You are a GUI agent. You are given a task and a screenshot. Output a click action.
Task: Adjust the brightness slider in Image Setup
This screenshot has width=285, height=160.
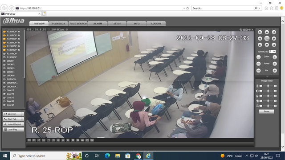pyautogui.click(x=268, y=86)
